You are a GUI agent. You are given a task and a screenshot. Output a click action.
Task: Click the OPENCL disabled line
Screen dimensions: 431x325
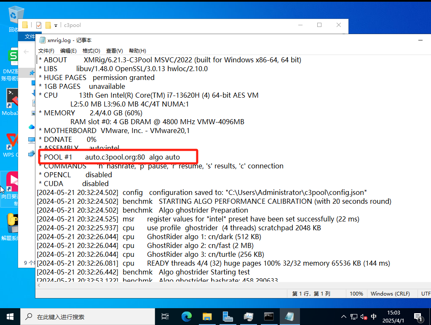[x=75, y=175]
